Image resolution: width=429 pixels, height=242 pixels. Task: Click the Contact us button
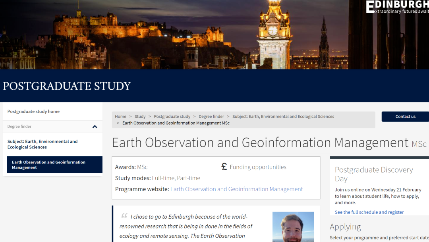[x=405, y=117]
